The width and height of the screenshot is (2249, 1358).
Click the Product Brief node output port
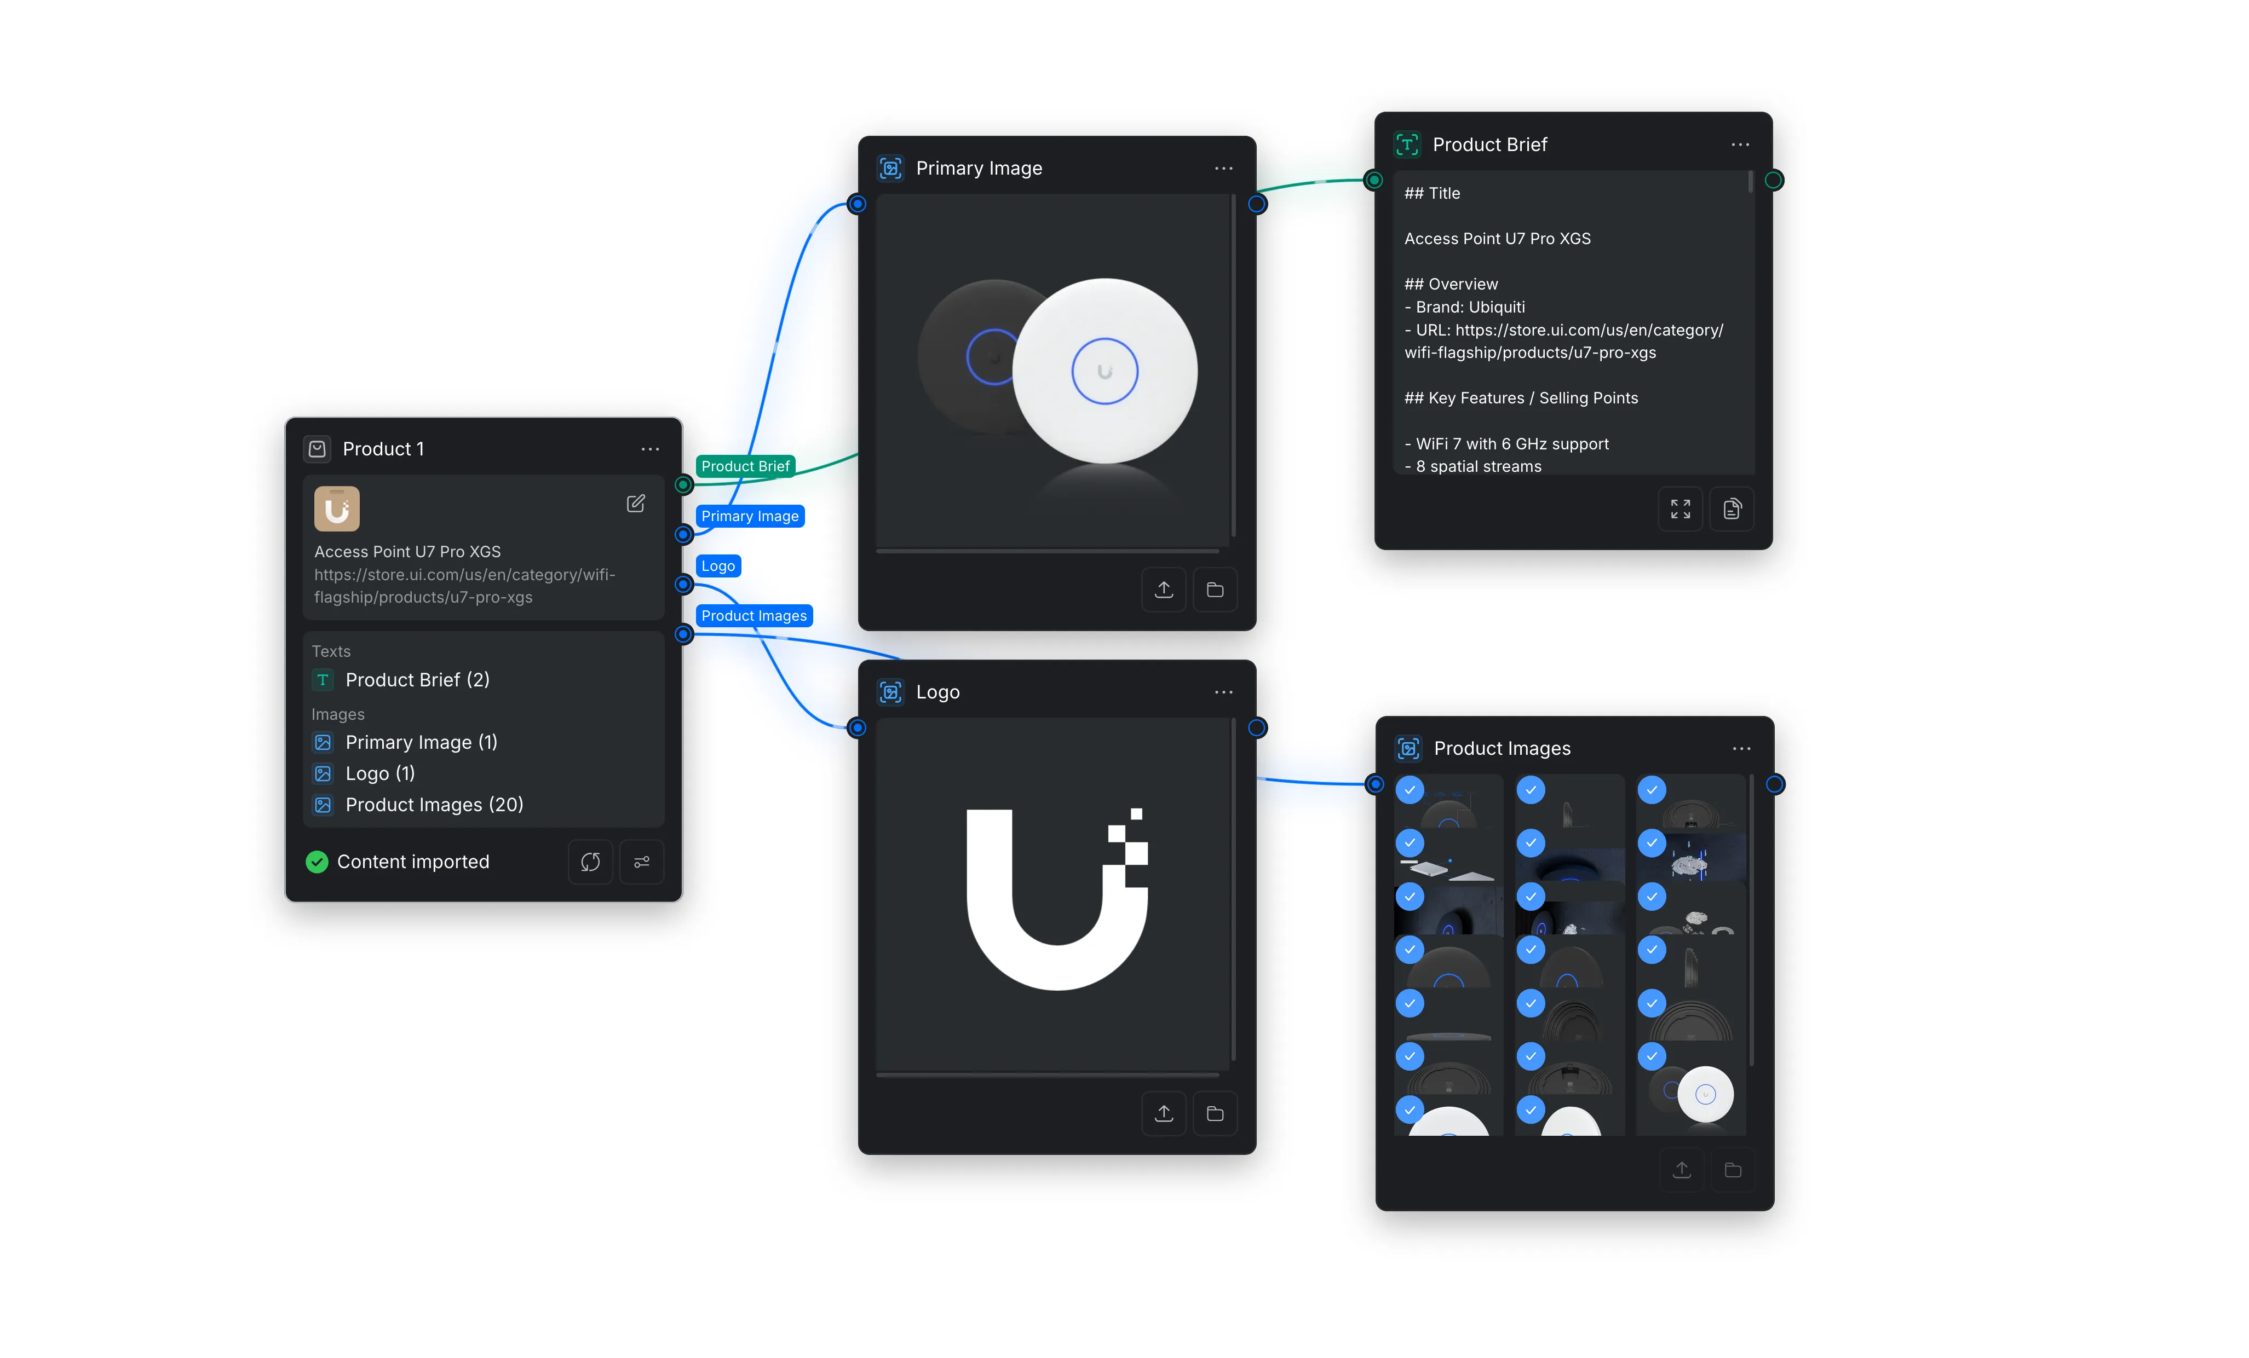click(x=1774, y=181)
